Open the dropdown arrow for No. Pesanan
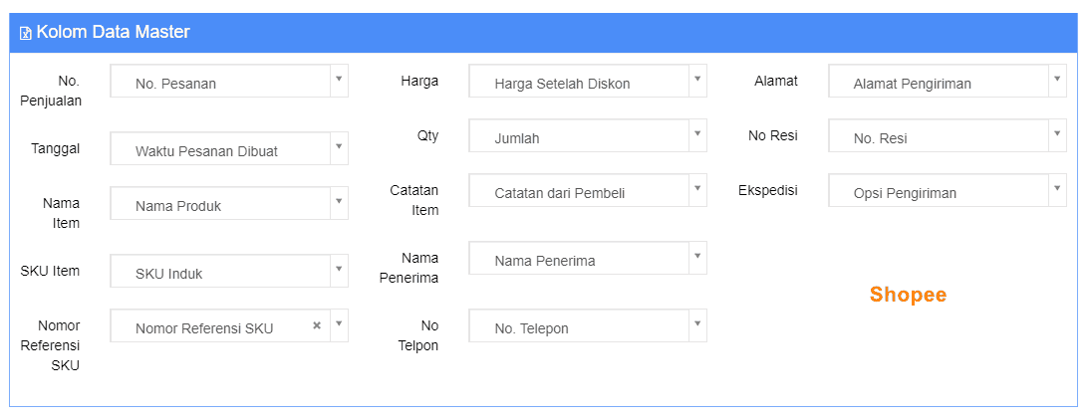This screenshot has width=1091, height=419. [339, 79]
